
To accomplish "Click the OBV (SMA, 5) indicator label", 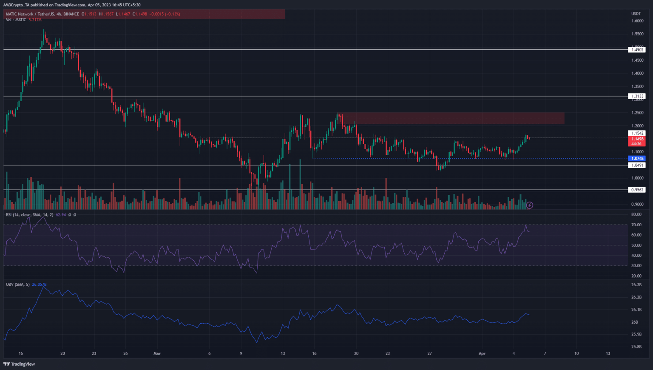I will (17, 284).
